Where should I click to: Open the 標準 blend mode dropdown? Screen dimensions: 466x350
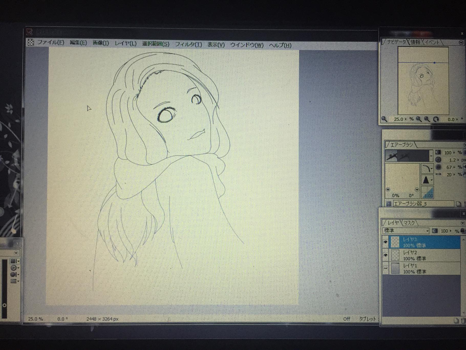(x=406, y=231)
